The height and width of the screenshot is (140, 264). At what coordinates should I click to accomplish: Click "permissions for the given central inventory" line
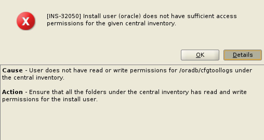coord(111,24)
